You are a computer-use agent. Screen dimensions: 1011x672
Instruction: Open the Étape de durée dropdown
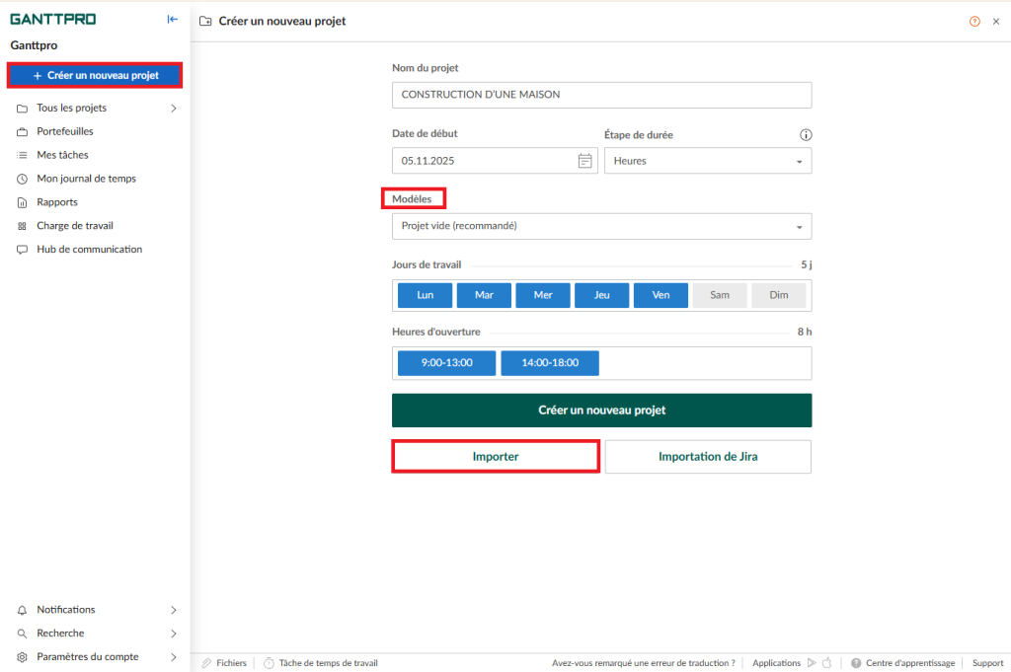coord(707,160)
